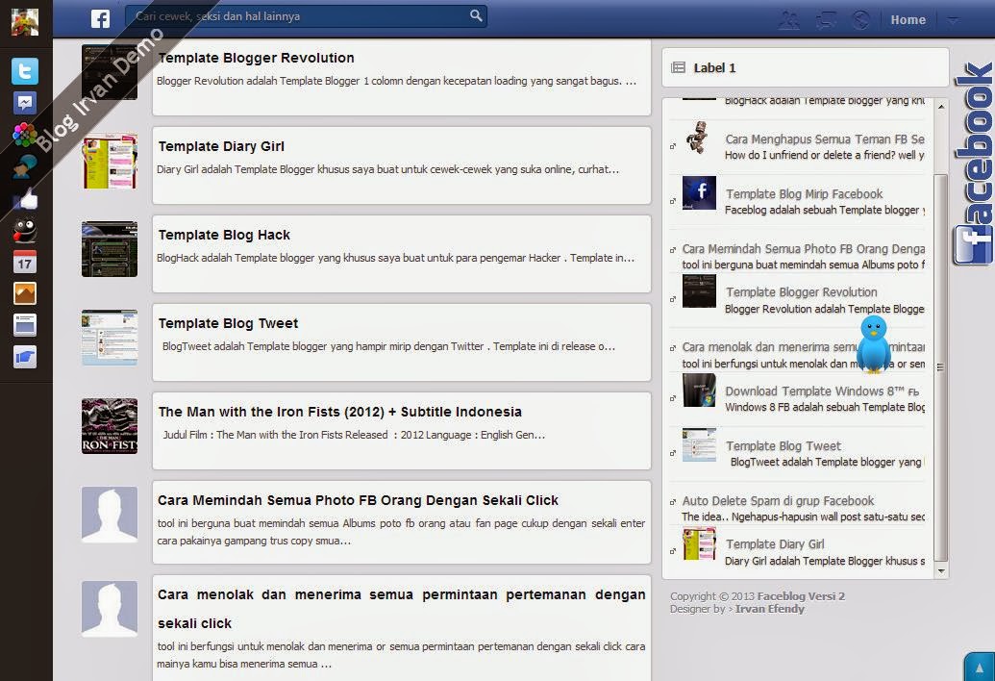995x681 pixels.
Task: Open the friend requests icon in header
Action: pyautogui.click(x=788, y=19)
